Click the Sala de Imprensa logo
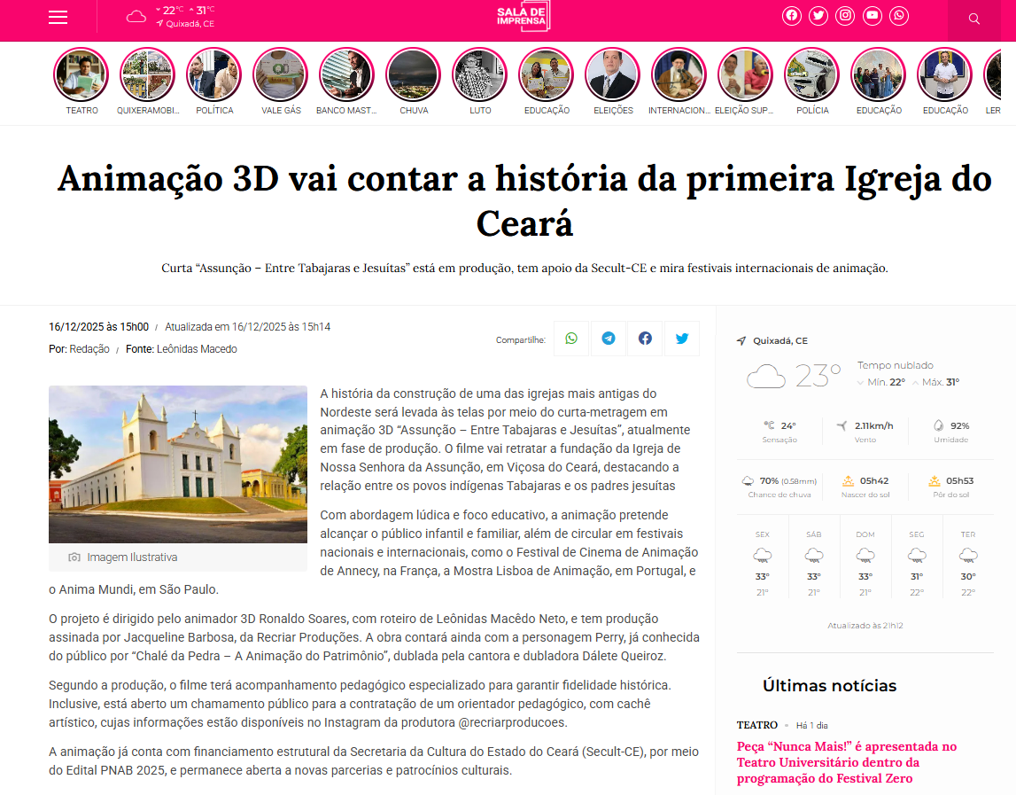This screenshot has height=795, width=1016. pyautogui.click(x=523, y=16)
